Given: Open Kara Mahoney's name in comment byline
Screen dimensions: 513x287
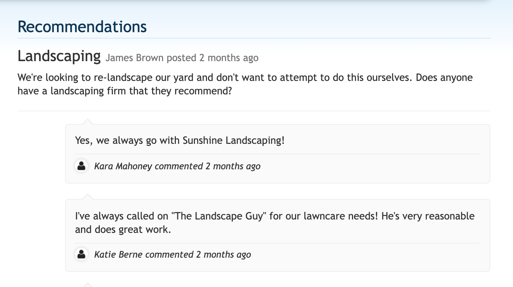Looking at the screenshot, I should 123,166.
